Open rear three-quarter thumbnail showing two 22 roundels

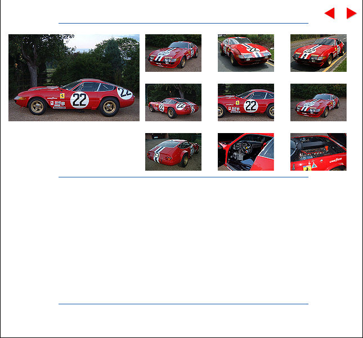point(173,102)
